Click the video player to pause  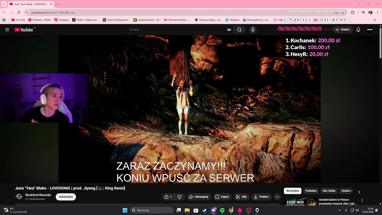point(190,109)
